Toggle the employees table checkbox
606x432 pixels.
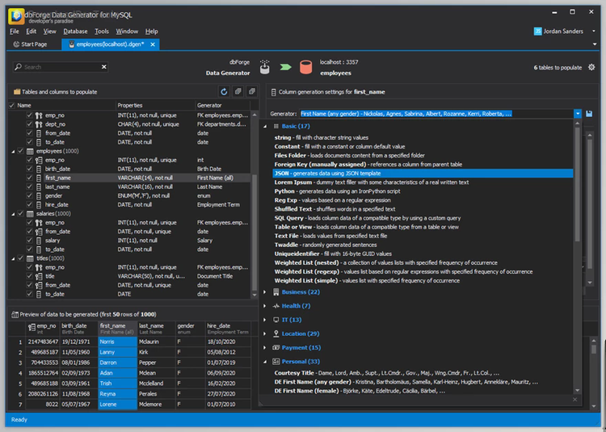(x=21, y=151)
